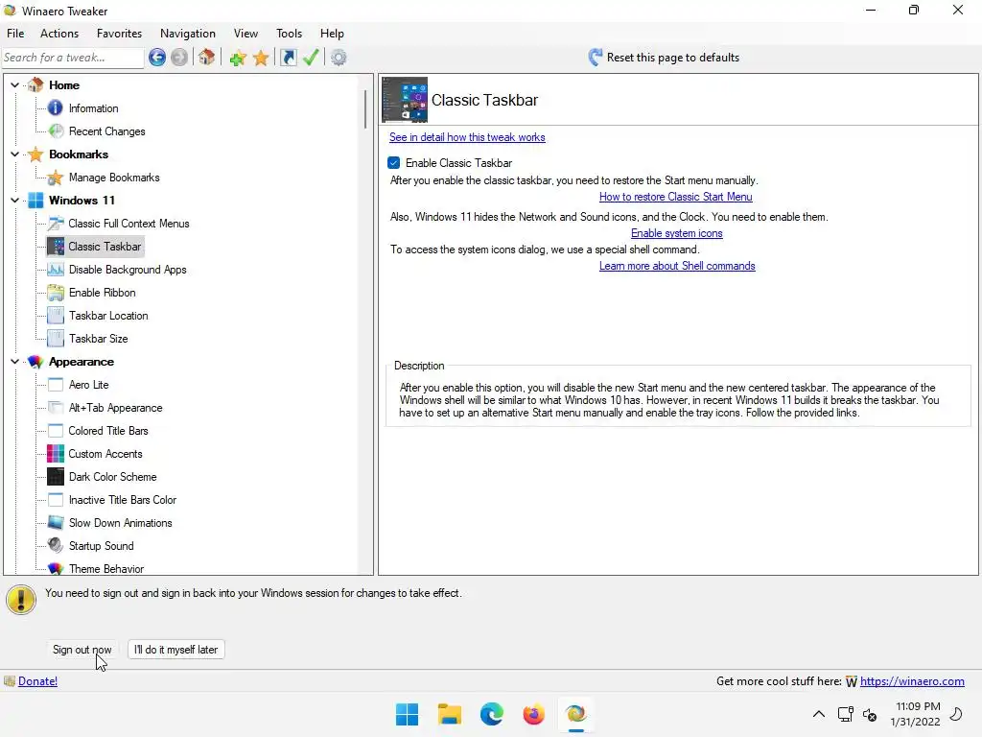This screenshot has width=982, height=737.
Task: Collapse the Appearance tree node
Action: pos(15,362)
